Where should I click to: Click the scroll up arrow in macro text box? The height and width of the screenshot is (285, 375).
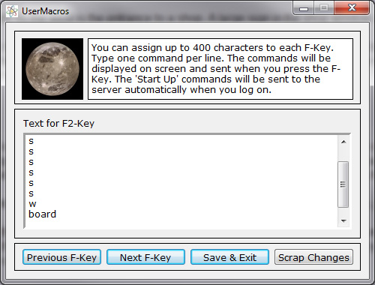click(x=343, y=142)
